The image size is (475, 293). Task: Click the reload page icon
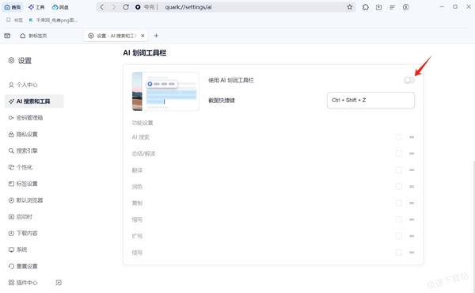pos(126,7)
